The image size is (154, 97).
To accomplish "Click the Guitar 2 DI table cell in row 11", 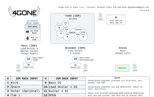I will [67, 91].
